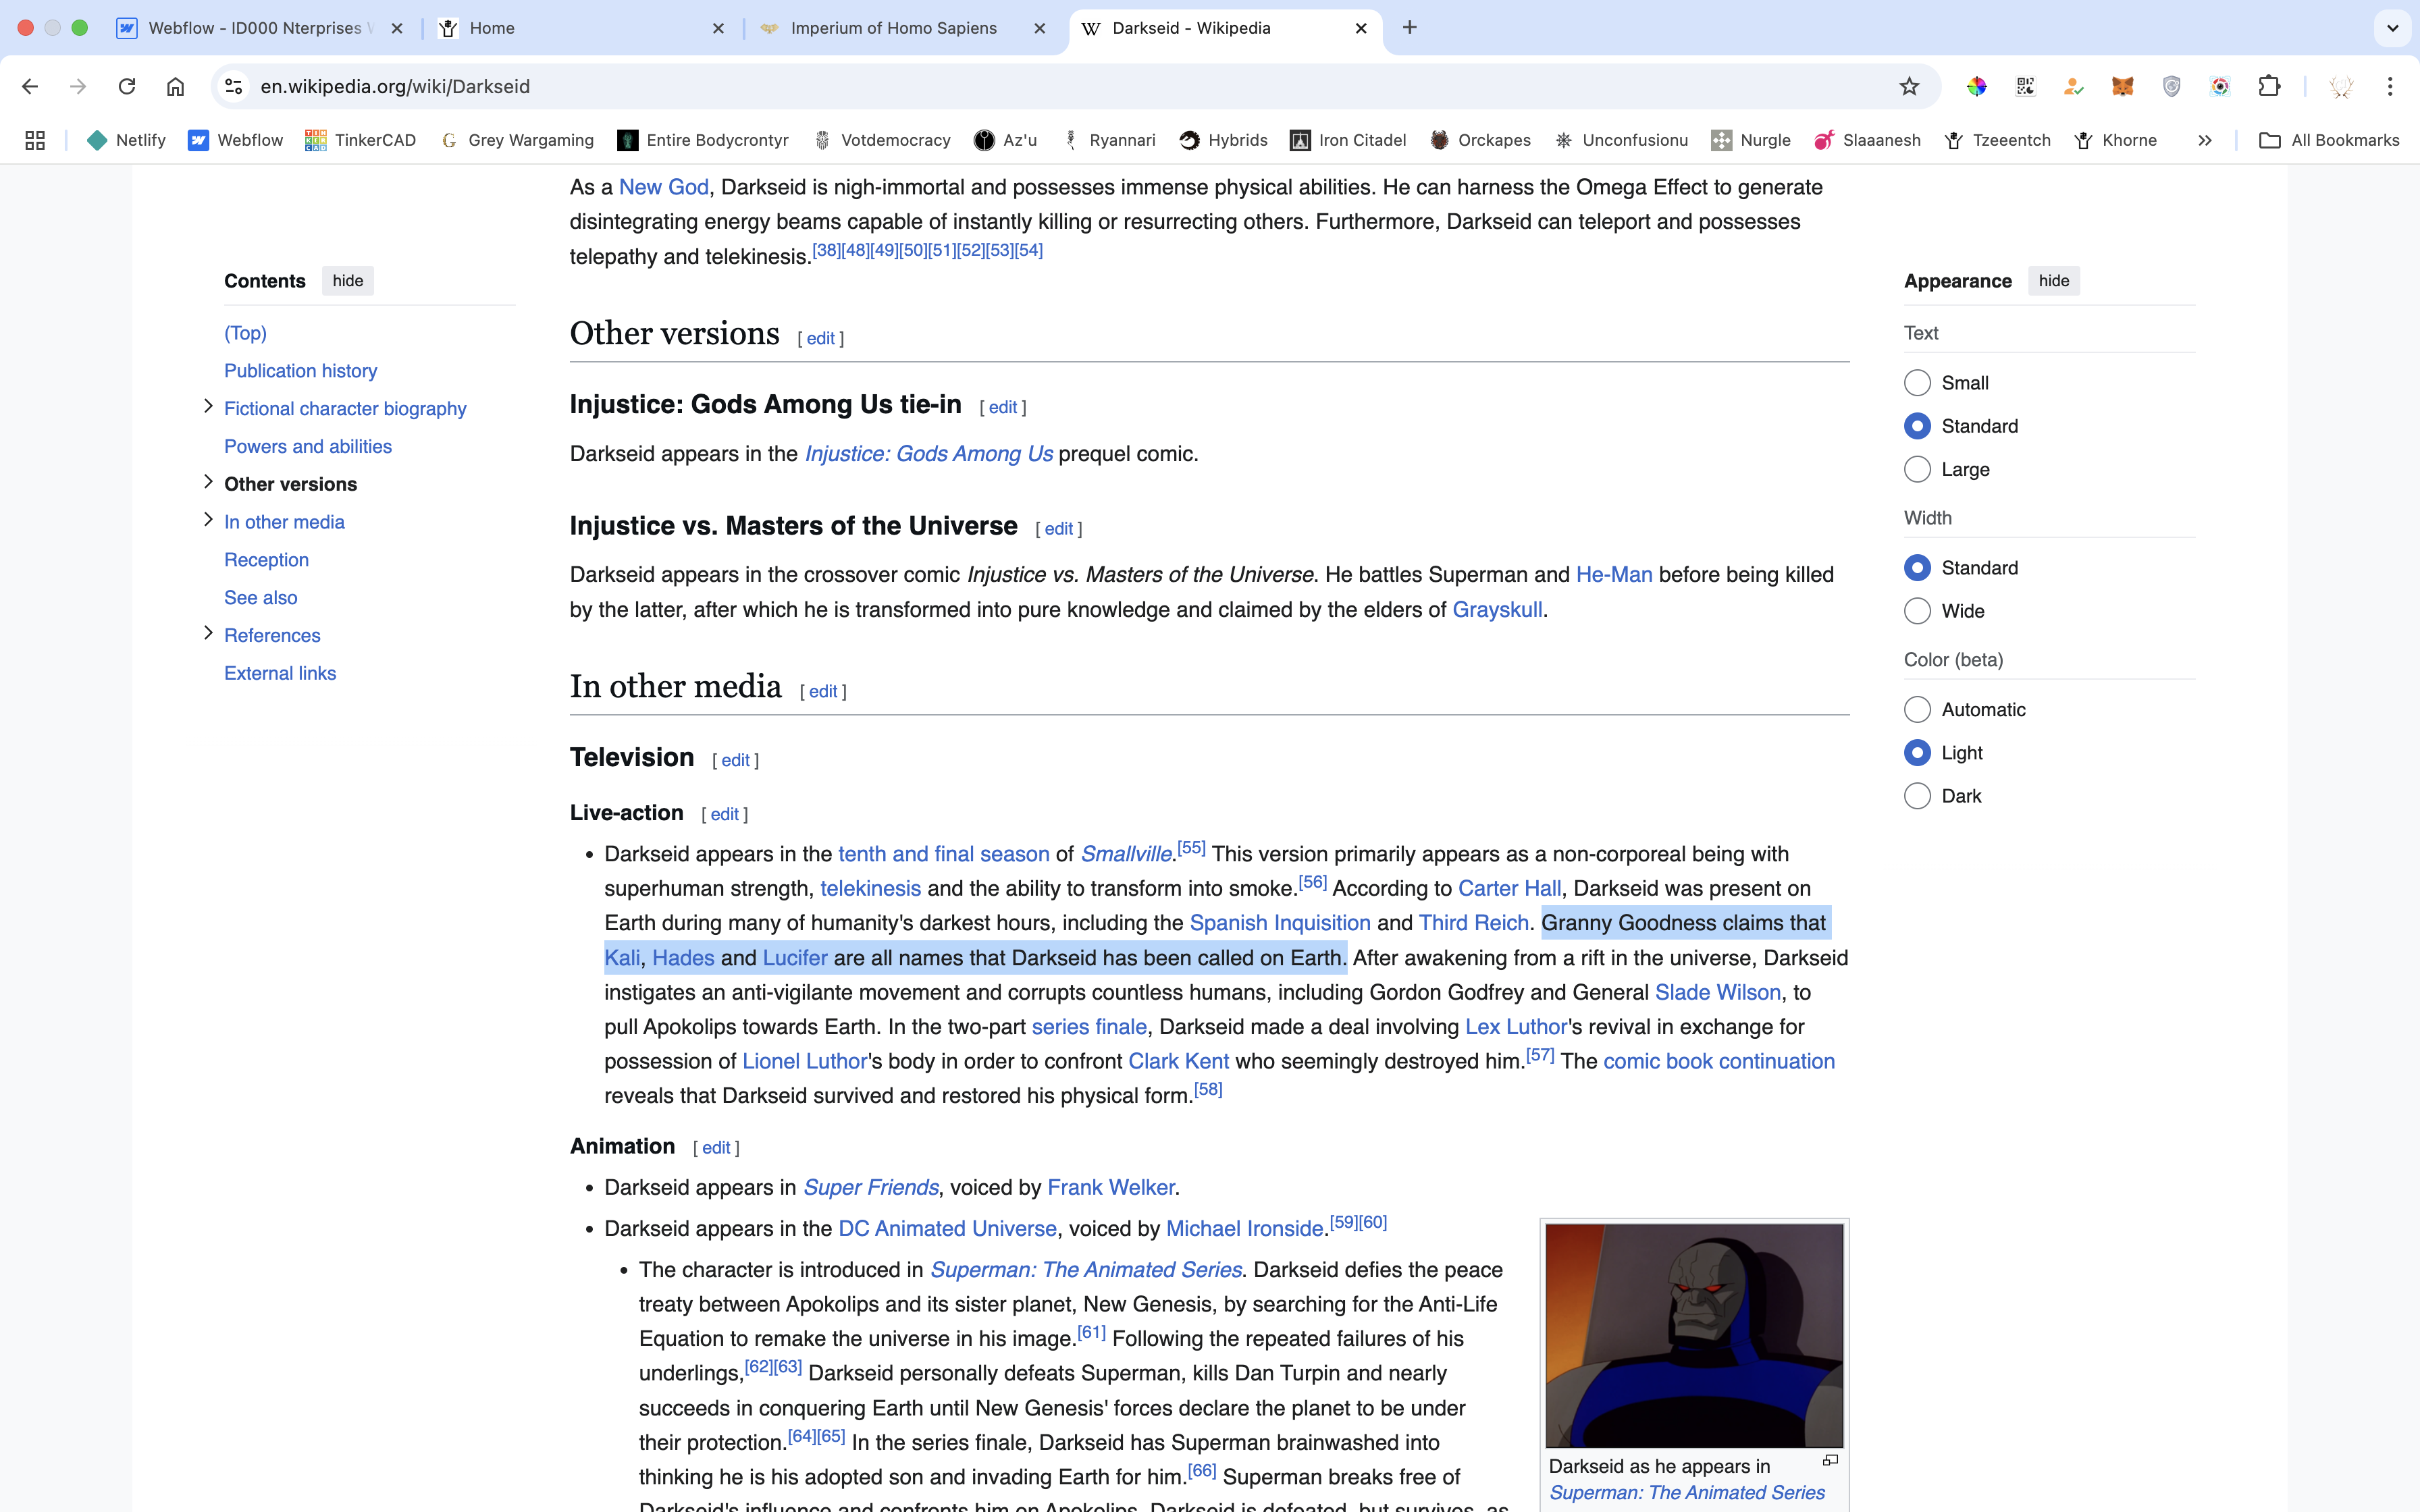Open the Extensions puzzle icon
Screen dimensions: 2420x1512
2269,86
